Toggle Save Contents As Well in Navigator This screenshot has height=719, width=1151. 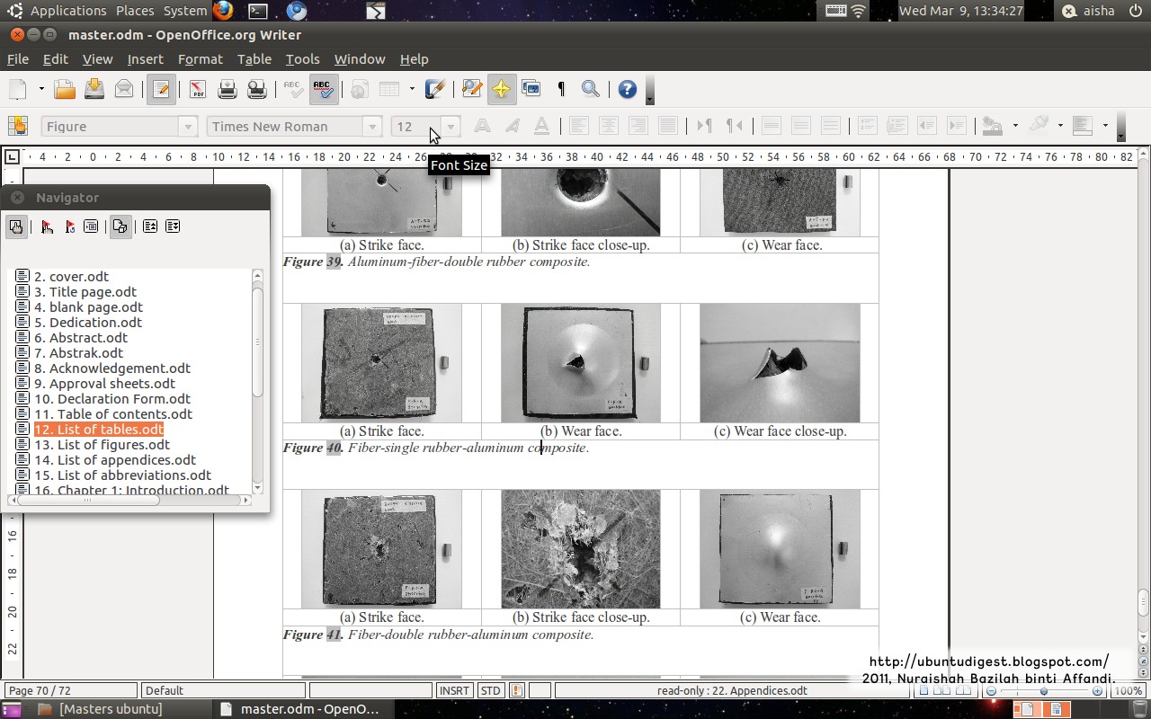point(120,226)
